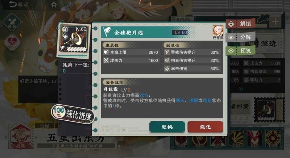This screenshot has height=158, width=290.
Task: Go to home via house icon
Action: pyautogui.click(x=54, y=5)
